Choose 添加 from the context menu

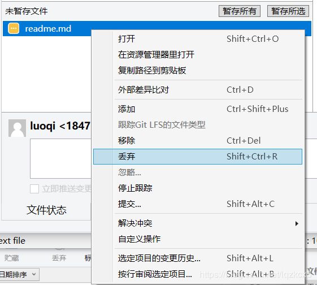click(x=198, y=109)
